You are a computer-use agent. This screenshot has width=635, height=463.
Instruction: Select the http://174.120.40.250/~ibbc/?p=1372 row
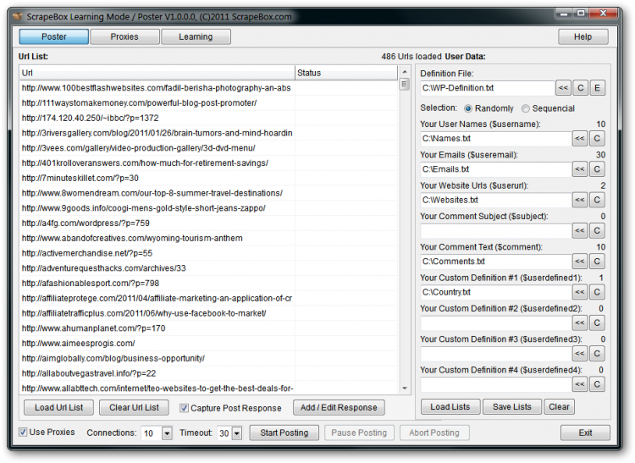pyautogui.click(x=208, y=118)
